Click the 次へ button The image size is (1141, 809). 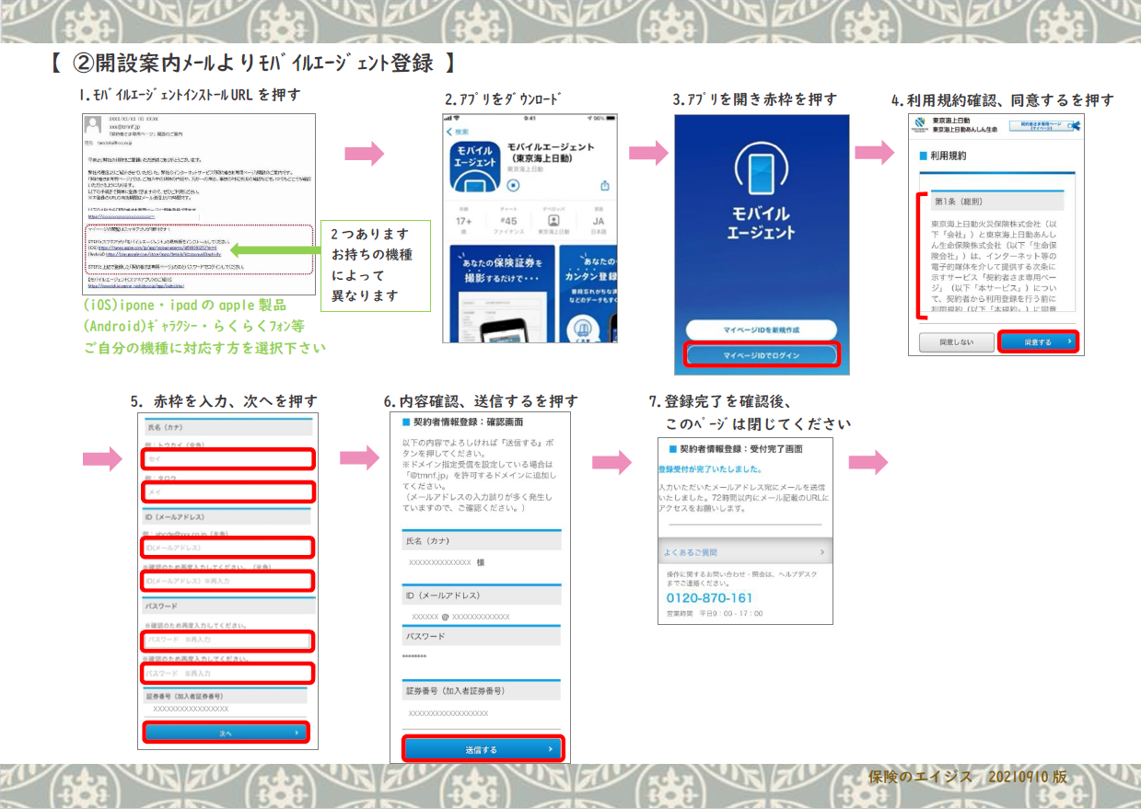coord(226,733)
